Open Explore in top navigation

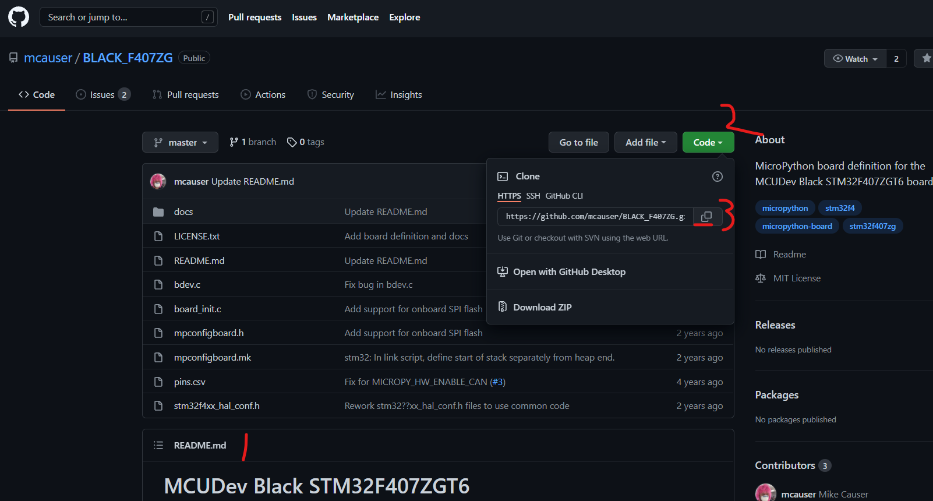tap(405, 17)
